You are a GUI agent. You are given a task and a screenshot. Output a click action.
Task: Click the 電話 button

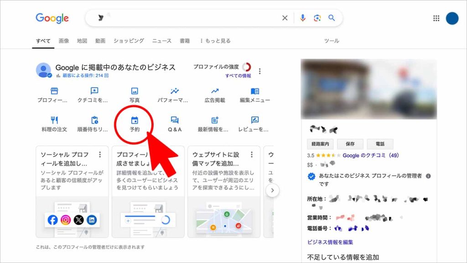(x=380, y=144)
